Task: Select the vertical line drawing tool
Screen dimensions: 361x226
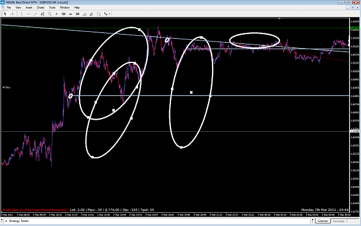Action: pos(21,14)
